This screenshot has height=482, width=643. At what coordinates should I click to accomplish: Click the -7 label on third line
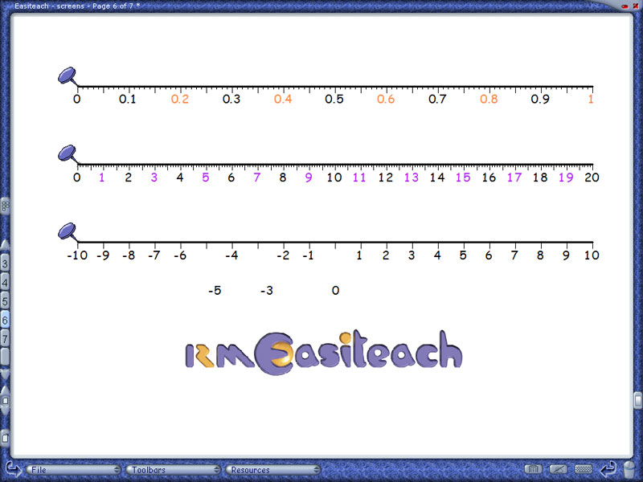154,255
